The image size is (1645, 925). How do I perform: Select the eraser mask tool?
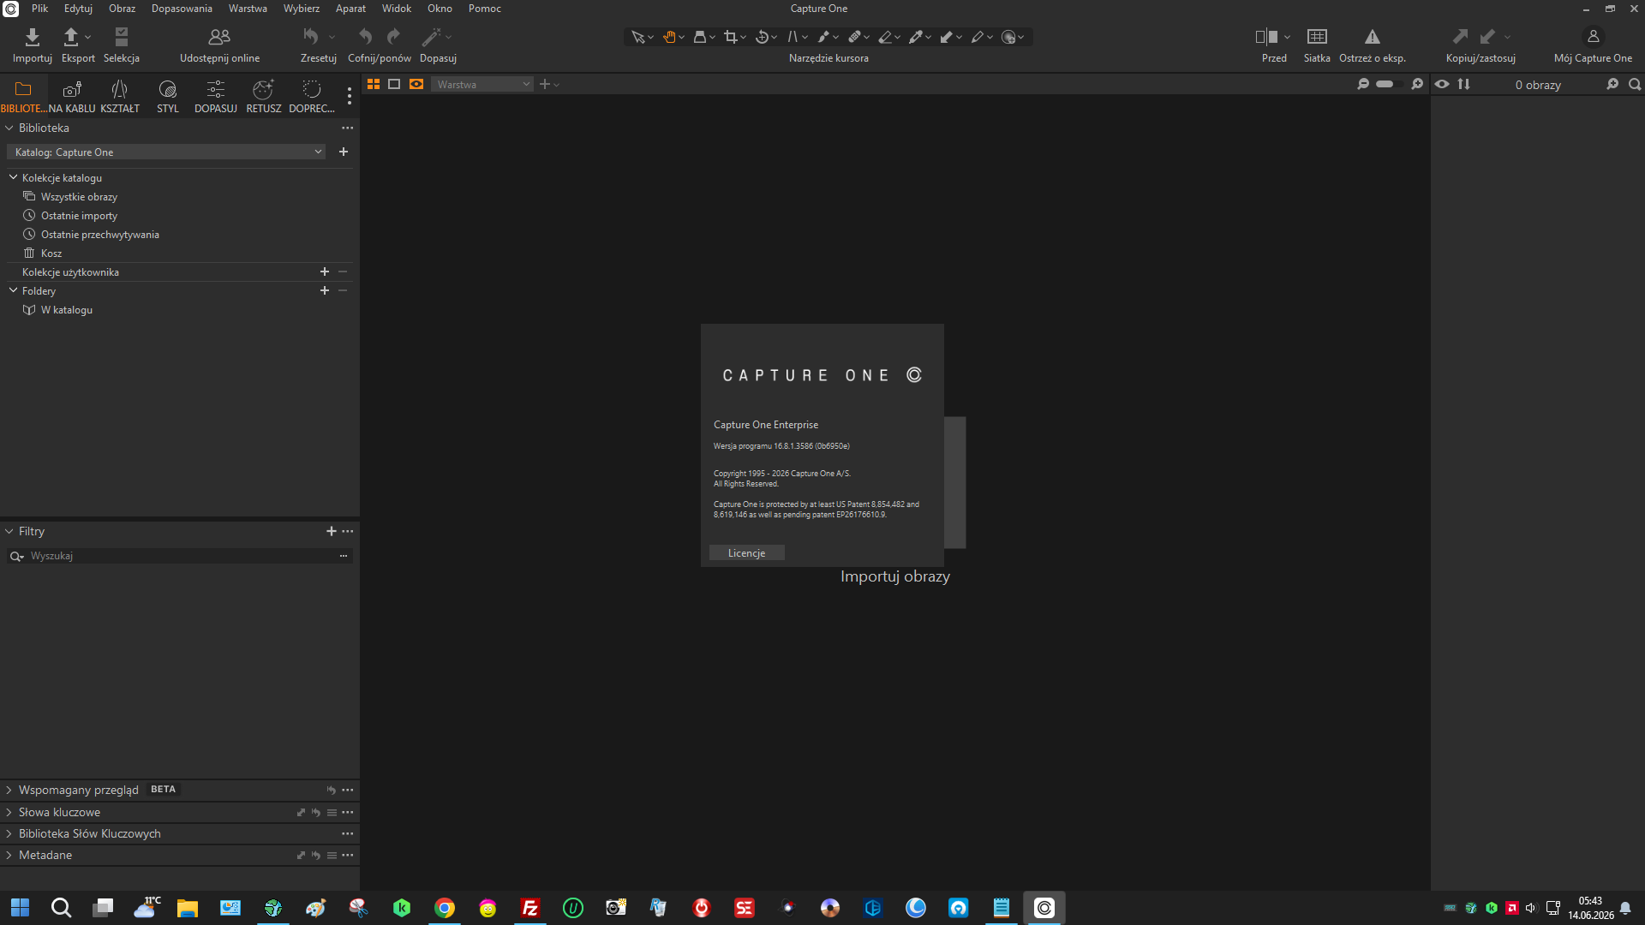click(x=885, y=37)
